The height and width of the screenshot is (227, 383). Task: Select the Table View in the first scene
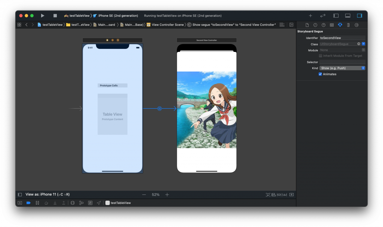click(x=113, y=114)
